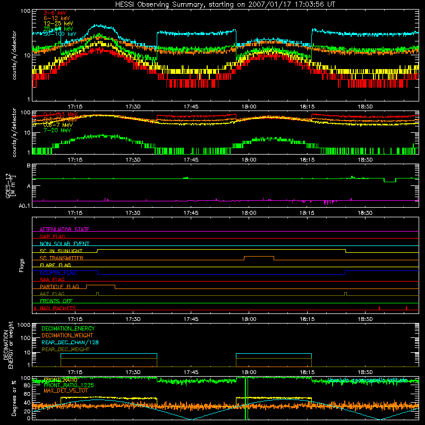Click the 0.8-7 MeV legend label

pyautogui.click(x=58, y=125)
